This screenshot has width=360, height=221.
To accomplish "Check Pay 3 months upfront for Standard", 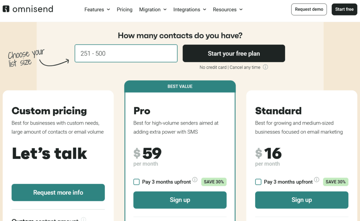I will click(x=258, y=182).
